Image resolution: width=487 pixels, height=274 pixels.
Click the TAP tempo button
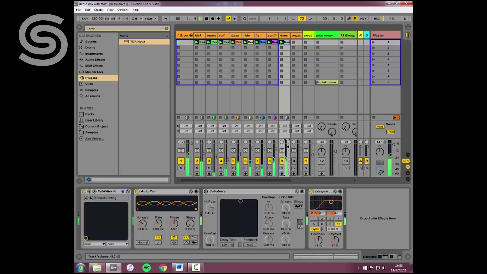pos(84,19)
